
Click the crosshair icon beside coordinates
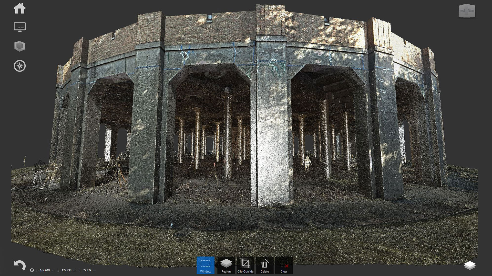[32, 270]
